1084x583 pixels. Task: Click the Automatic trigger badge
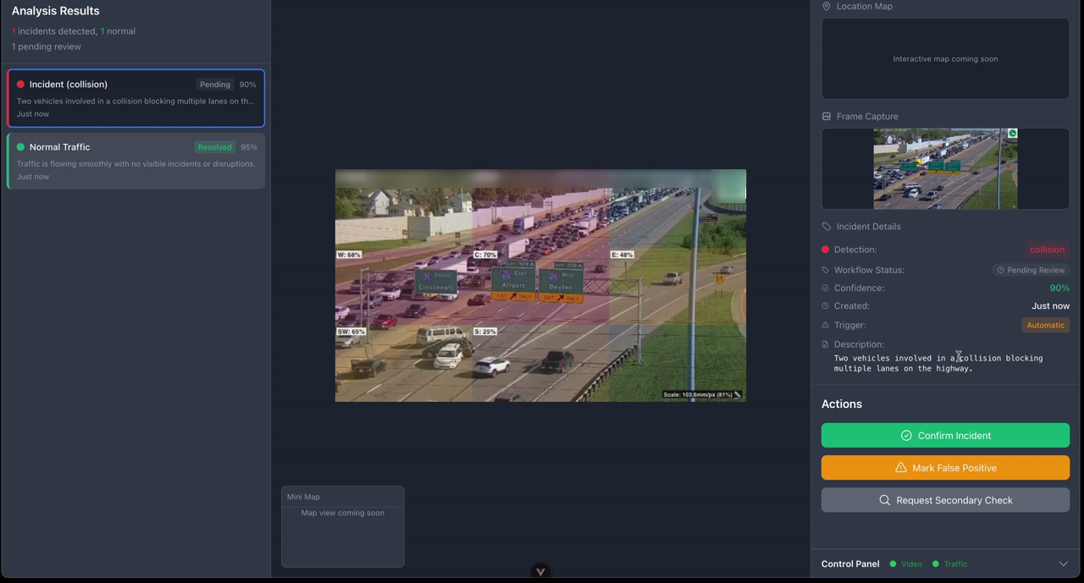[1045, 325]
